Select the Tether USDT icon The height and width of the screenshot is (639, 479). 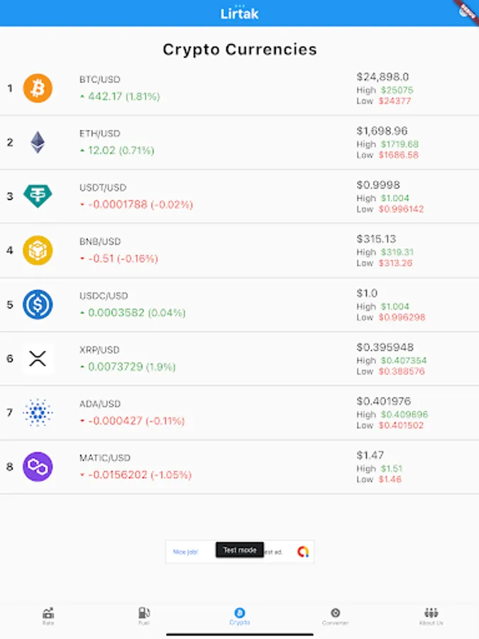[x=38, y=196]
